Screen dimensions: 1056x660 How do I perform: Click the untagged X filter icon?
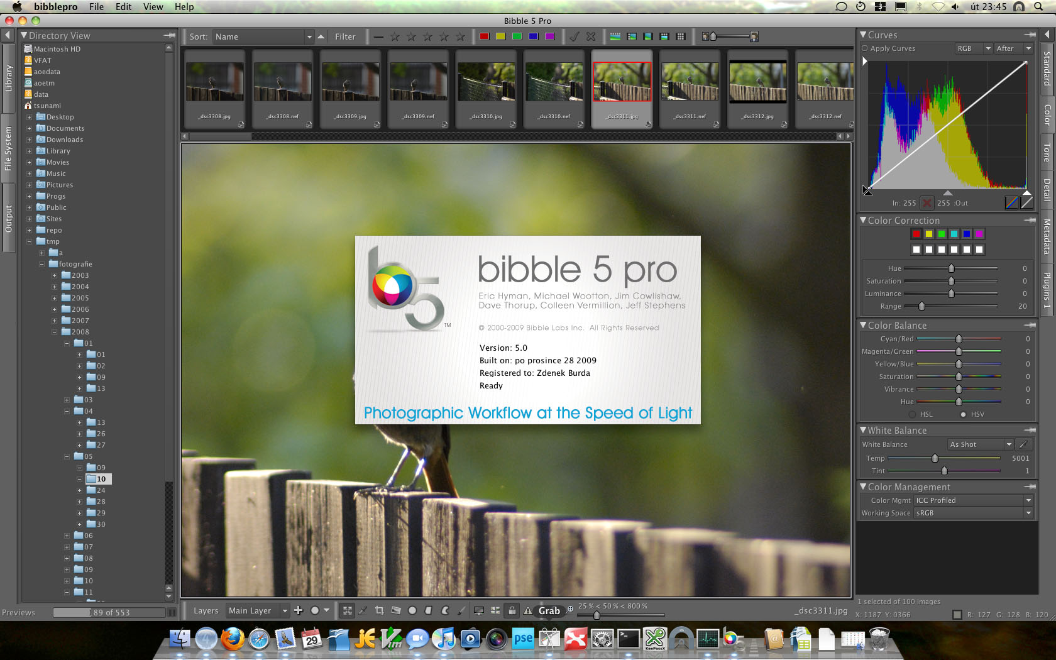(591, 36)
